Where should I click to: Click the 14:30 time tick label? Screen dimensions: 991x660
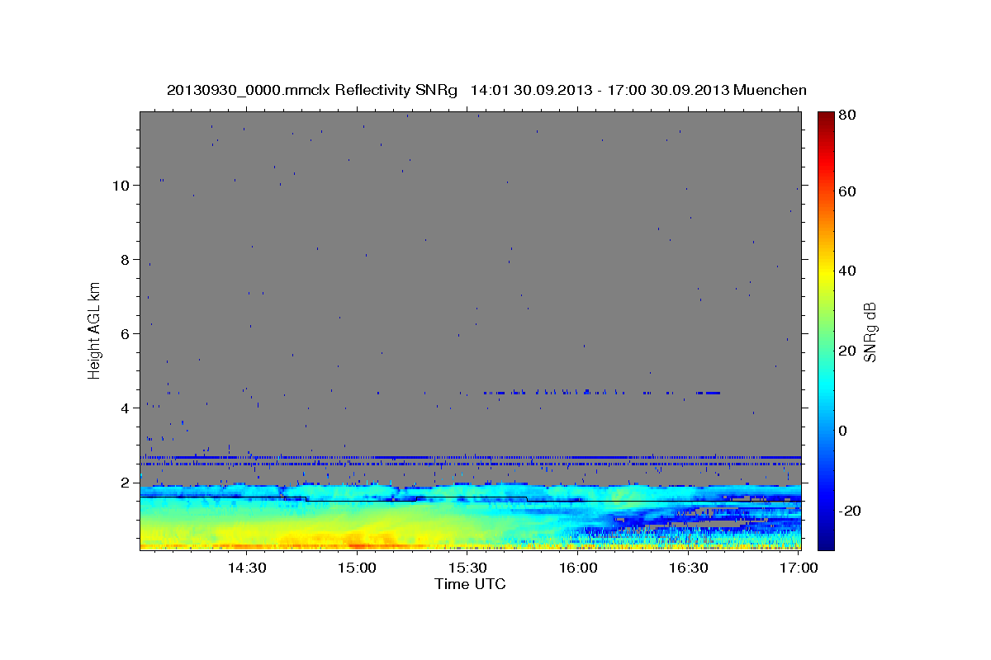(x=246, y=568)
